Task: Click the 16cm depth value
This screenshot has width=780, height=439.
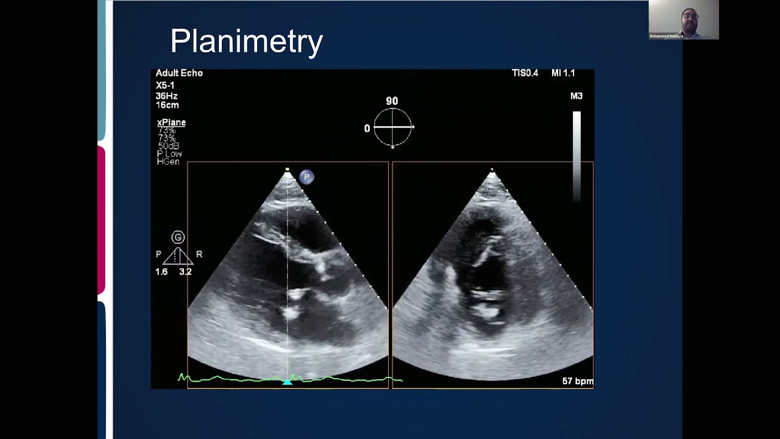Action: pyautogui.click(x=168, y=105)
